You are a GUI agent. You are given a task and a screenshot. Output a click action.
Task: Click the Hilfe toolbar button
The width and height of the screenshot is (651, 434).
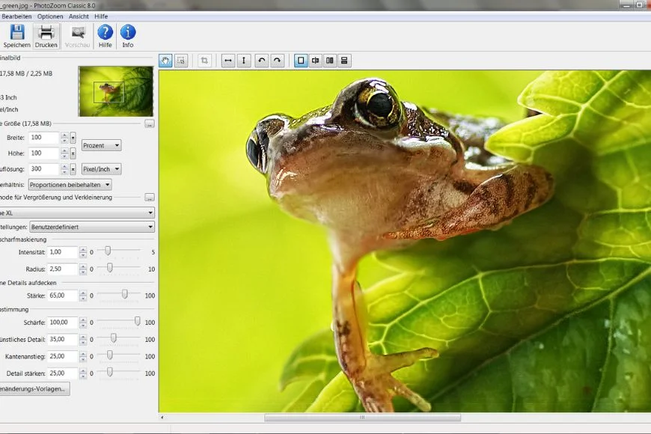point(105,33)
